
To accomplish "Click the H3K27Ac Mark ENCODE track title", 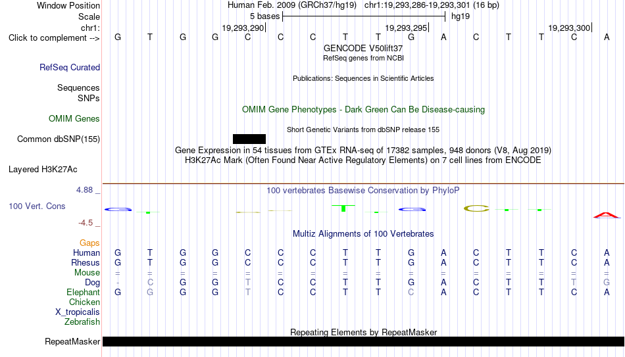I will (363, 160).
